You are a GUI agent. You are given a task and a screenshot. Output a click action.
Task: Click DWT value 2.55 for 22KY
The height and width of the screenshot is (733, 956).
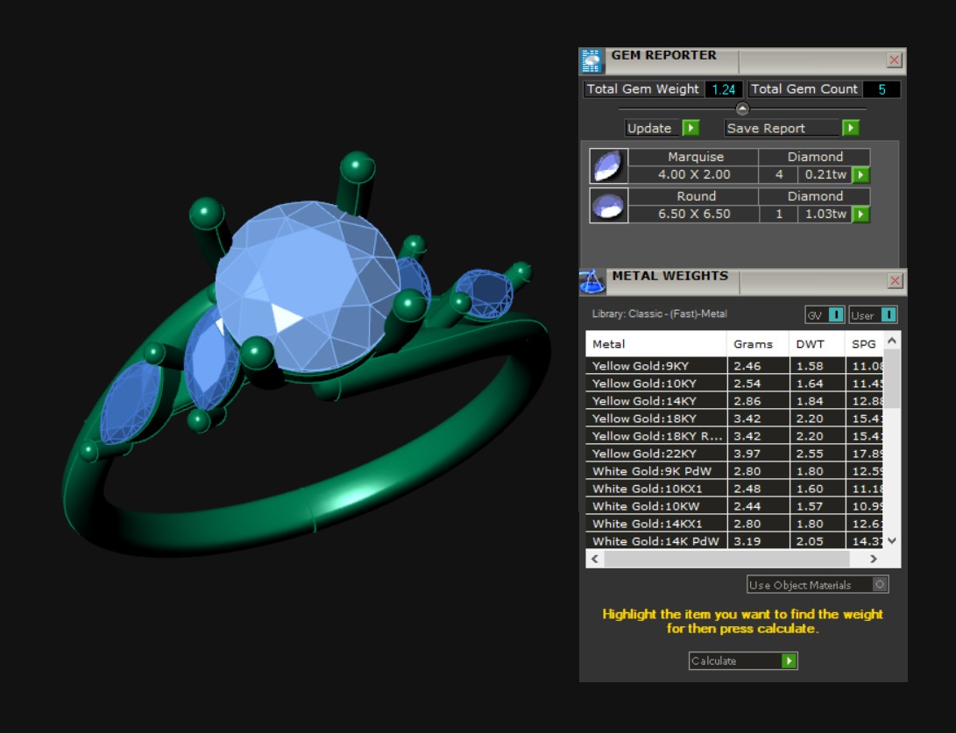[817, 454]
